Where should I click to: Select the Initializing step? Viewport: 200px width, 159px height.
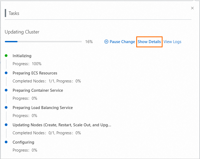point(22,56)
